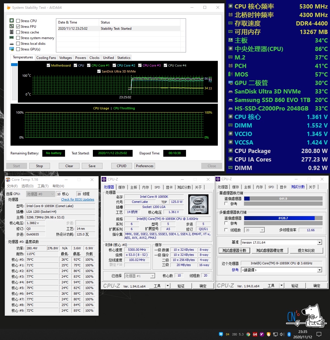The image size is (330, 340).
Task: Open the reference processor dropdown
Action: pos(319,270)
